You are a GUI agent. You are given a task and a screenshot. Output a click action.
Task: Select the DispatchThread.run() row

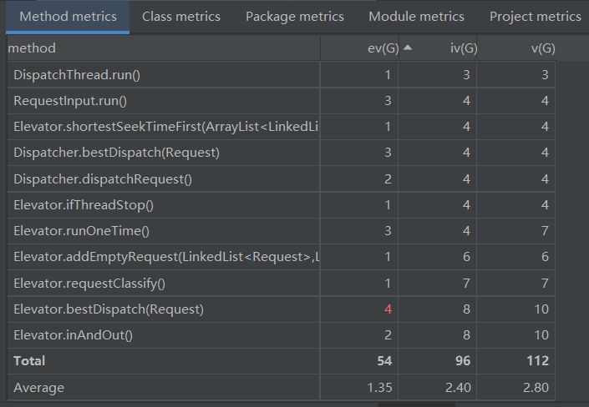pos(77,75)
